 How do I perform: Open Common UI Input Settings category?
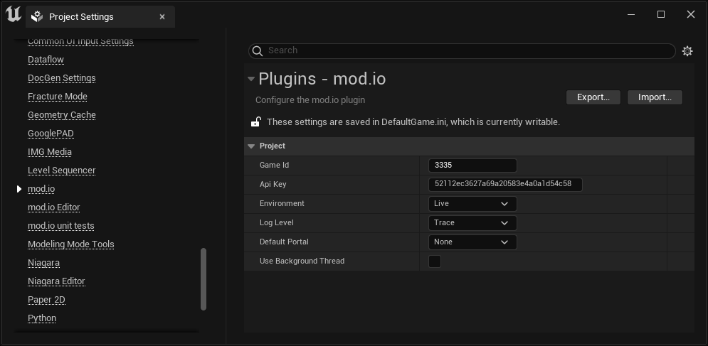pos(80,41)
